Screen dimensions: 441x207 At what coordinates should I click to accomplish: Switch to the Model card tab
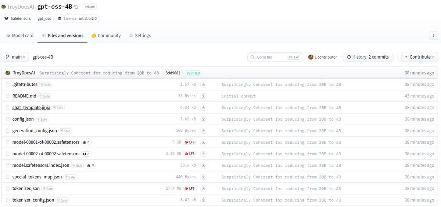point(20,36)
